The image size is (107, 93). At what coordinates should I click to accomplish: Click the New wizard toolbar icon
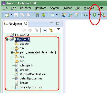(x=7, y=15)
